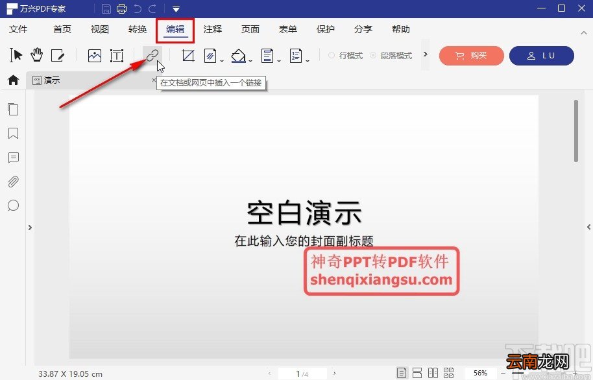This screenshot has height=380, width=593.
Task: Open the attachments paperclip panel
Action: [13, 182]
